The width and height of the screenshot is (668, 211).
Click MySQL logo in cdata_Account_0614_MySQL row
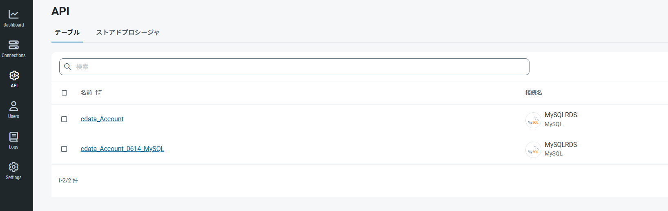[x=533, y=150]
